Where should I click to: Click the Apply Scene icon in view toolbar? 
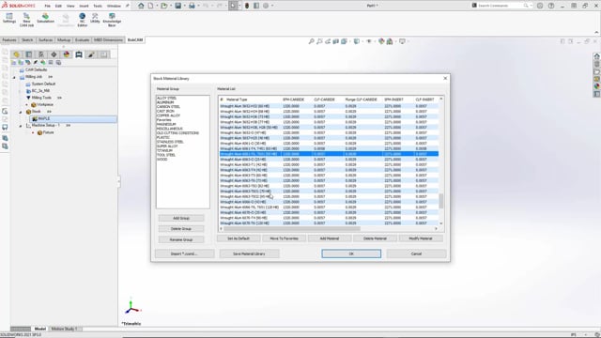pos(390,41)
